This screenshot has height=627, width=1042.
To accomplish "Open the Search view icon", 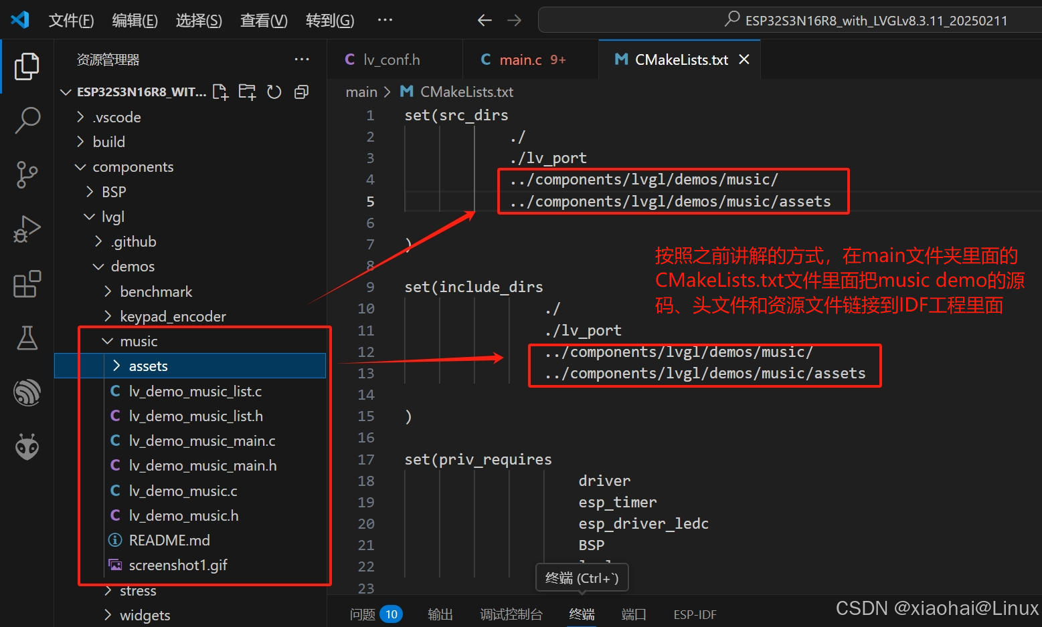I will (27, 120).
